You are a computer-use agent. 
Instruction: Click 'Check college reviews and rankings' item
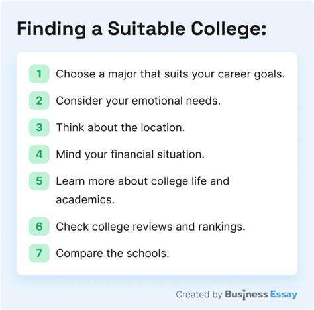coord(150,227)
